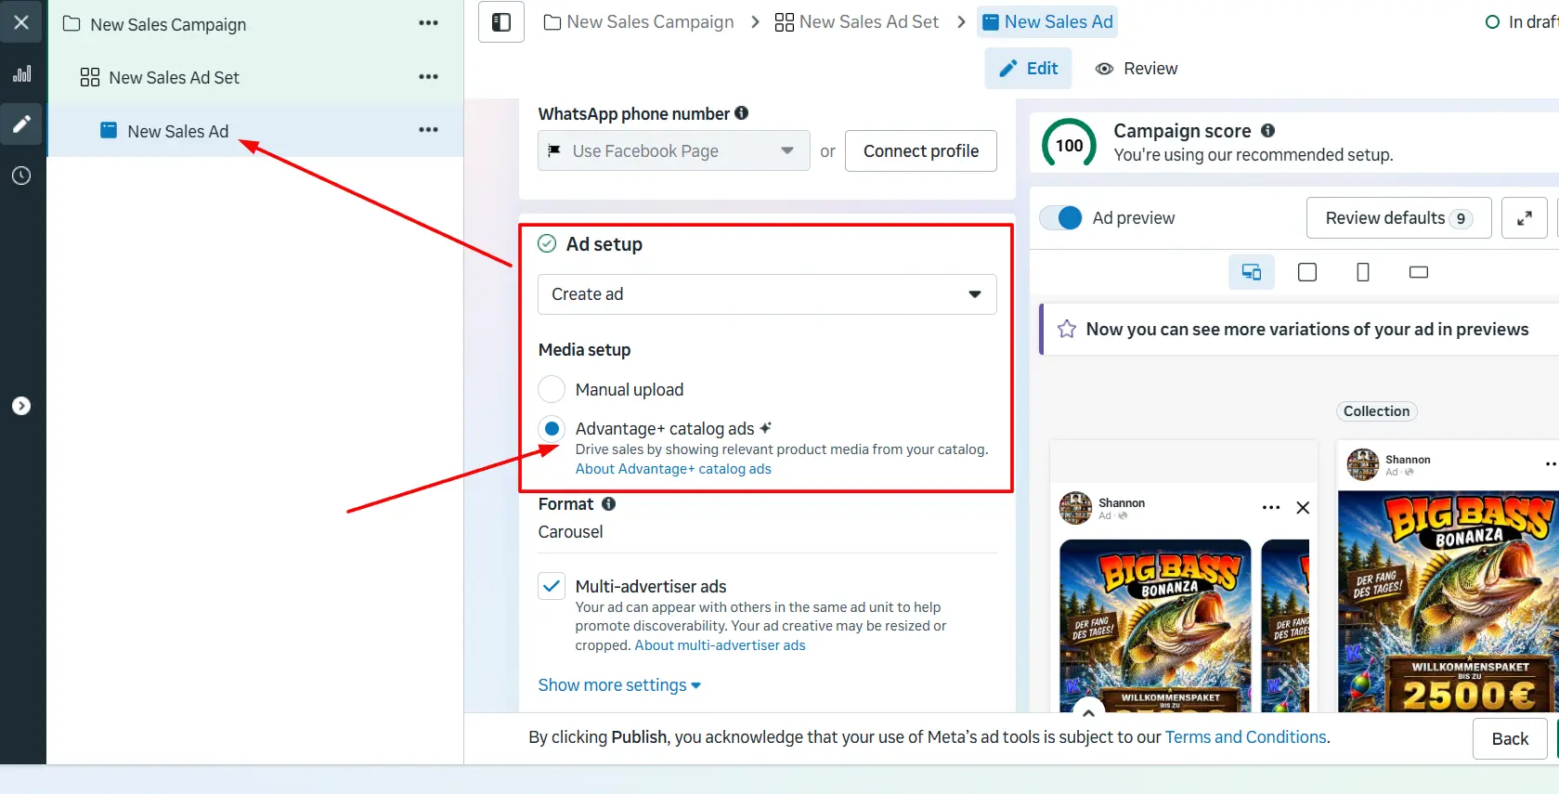The width and height of the screenshot is (1559, 794).
Task: Switch to the Review tab
Action: (x=1137, y=69)
